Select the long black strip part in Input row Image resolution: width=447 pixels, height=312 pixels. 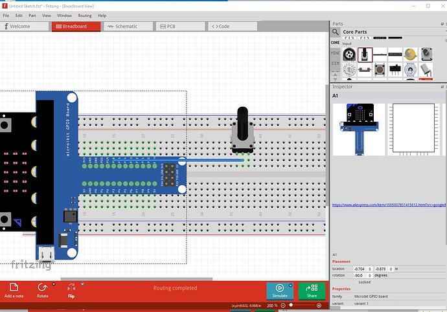[395, 54]
